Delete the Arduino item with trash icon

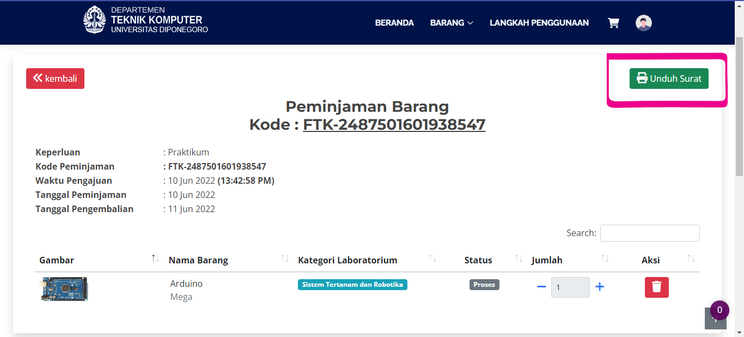coord(656,287)
